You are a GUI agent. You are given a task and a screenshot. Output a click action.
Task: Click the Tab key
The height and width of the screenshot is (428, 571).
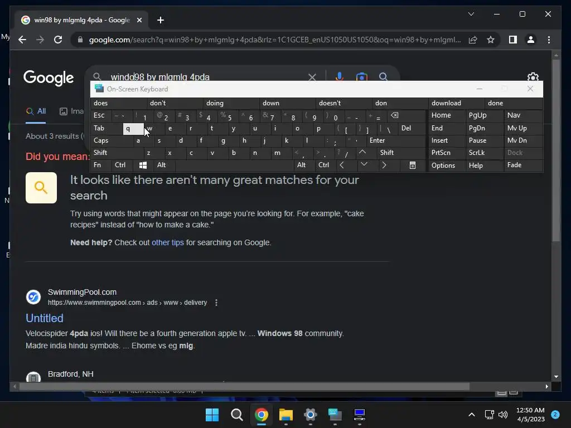107,128
